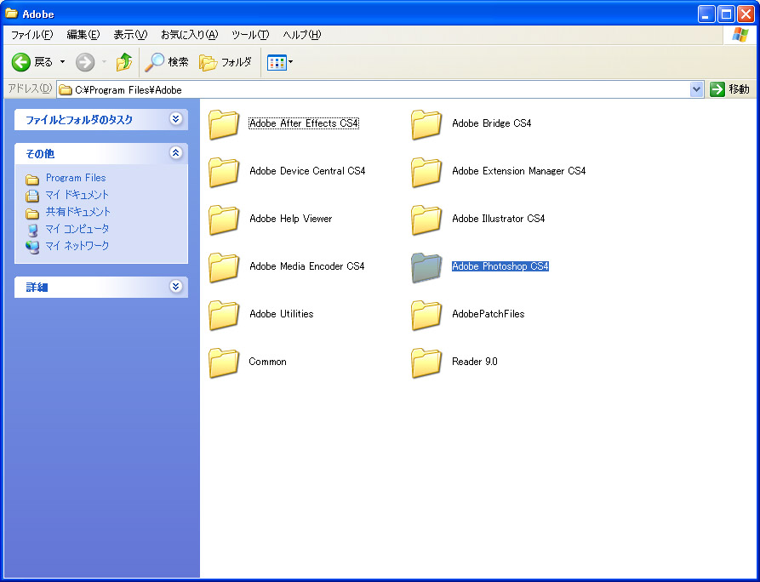The width and height of the screenshot is (760, 582).
Task: Click My Documents (マイ ドキュメント) sidebar icon
Action: tap(32, 196)
